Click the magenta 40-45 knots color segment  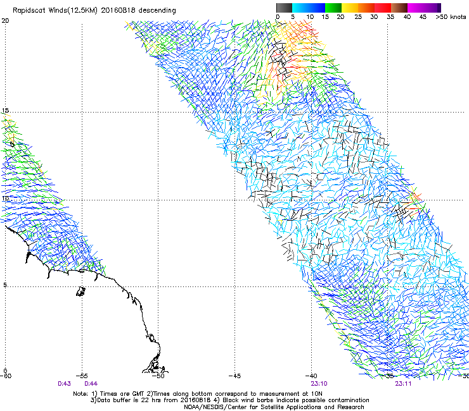click(416, 8)
